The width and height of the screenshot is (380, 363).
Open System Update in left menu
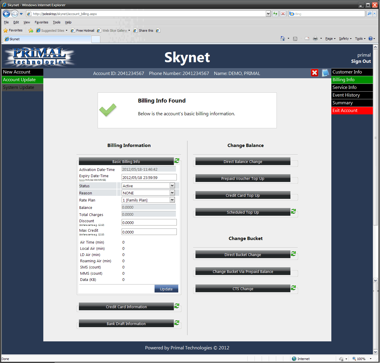tap(23, 87)
